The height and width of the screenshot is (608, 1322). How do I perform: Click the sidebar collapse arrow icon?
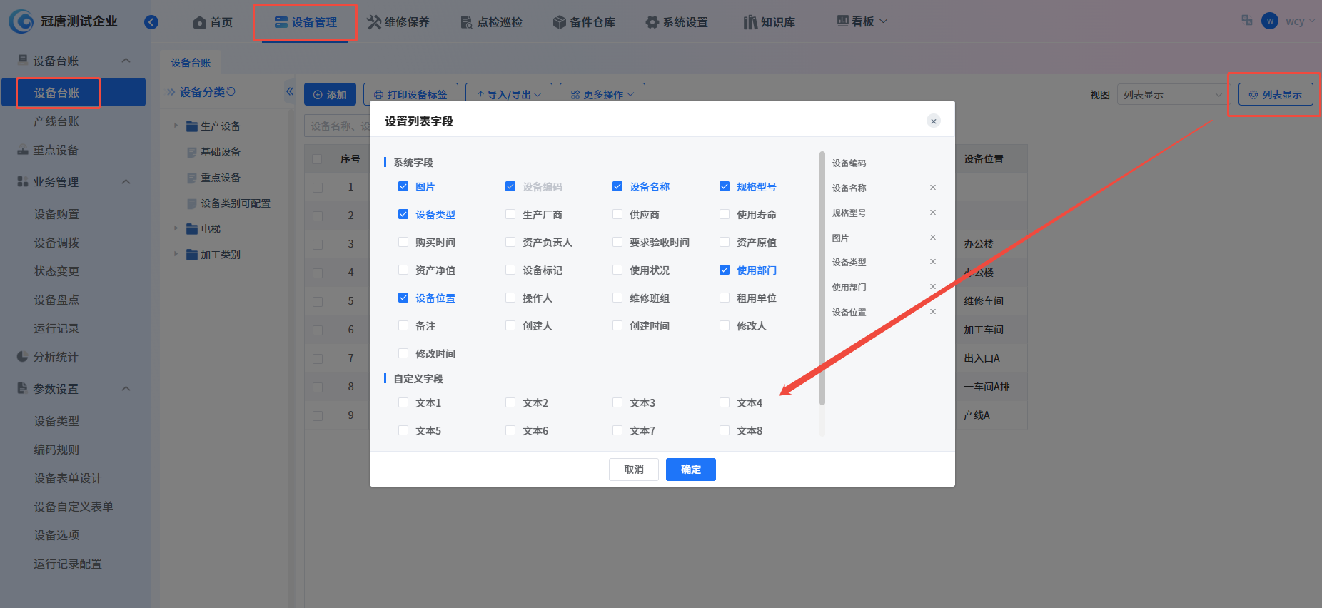(151, 22)
